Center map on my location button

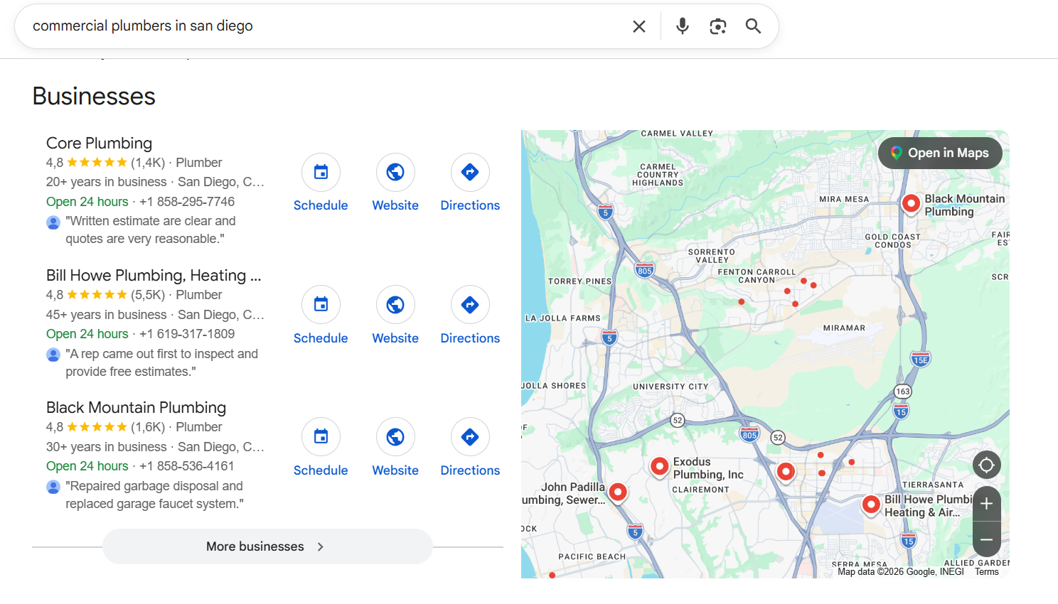986,465
